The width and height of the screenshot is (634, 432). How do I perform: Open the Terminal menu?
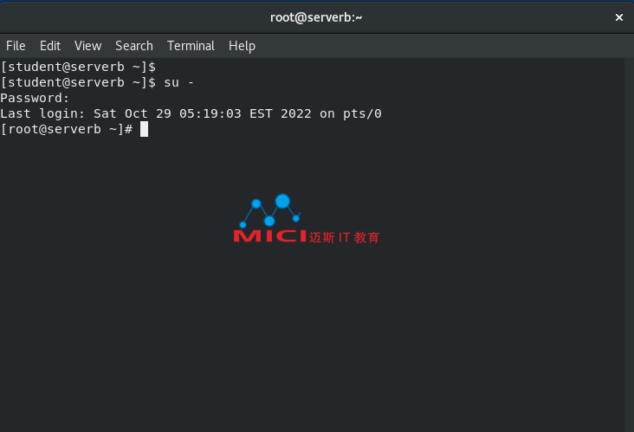191,46
